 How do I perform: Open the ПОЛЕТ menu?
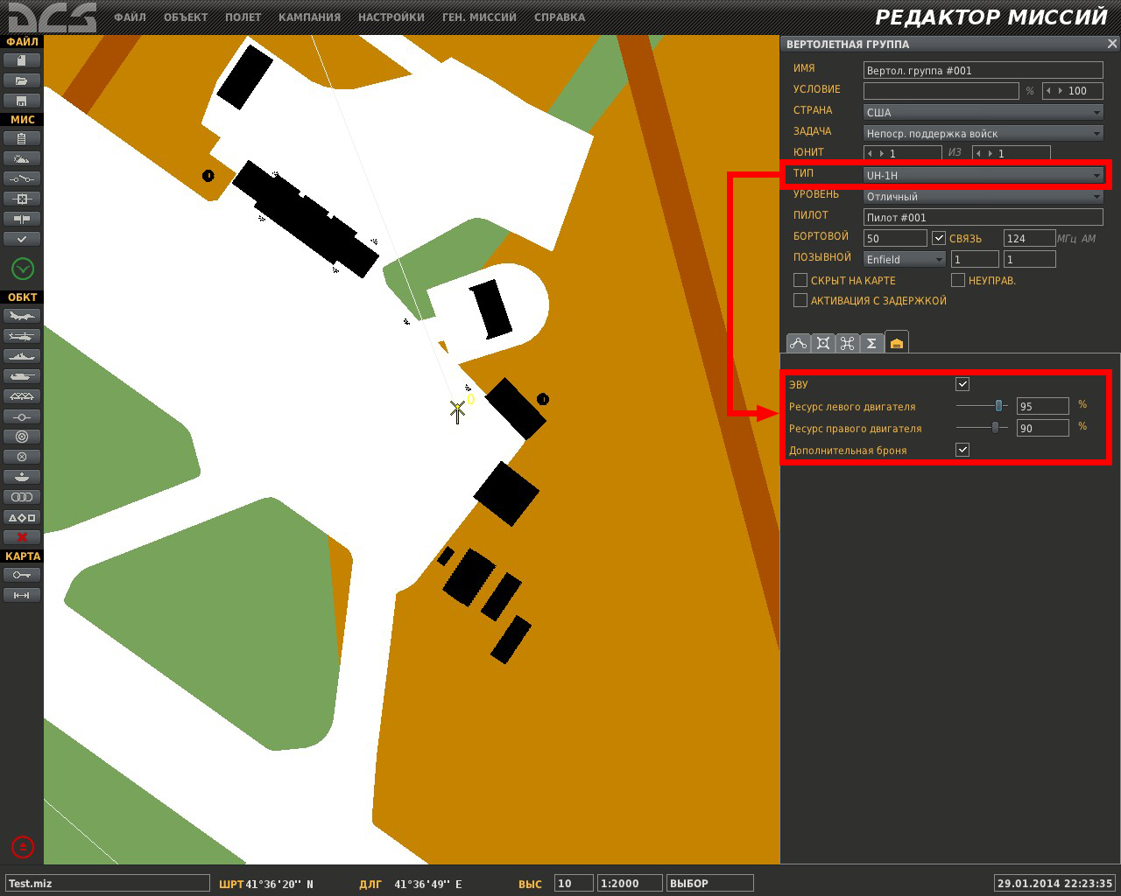[x=243, y=17]
